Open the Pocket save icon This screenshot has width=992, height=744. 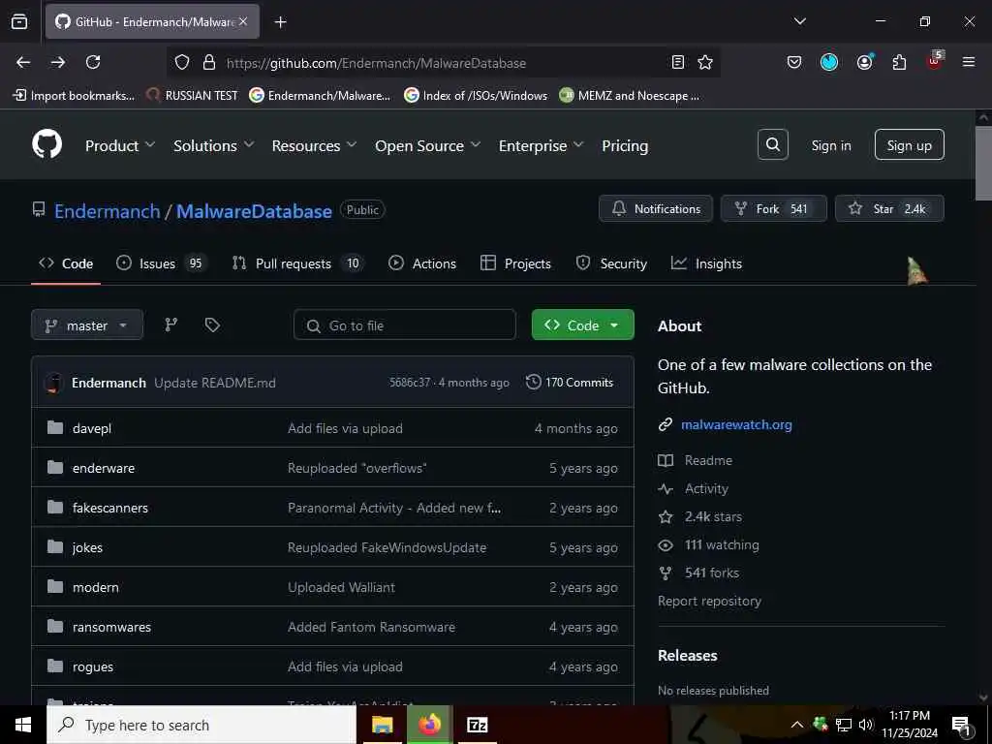click(x=794, y=62)
